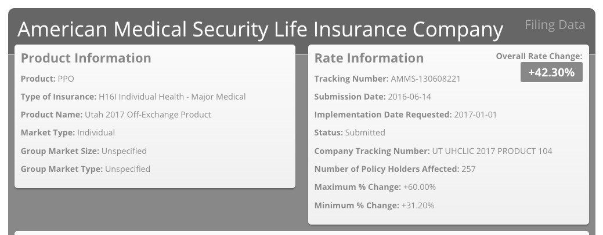Viewport: 603px width, 235px height.
Task: Click the Group Market Type: Unspecified line
Action: coord(85,169)
